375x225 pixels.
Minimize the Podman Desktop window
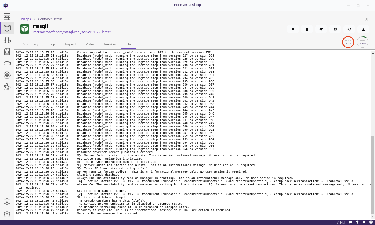pyautogui.click(x=348, y=6)
